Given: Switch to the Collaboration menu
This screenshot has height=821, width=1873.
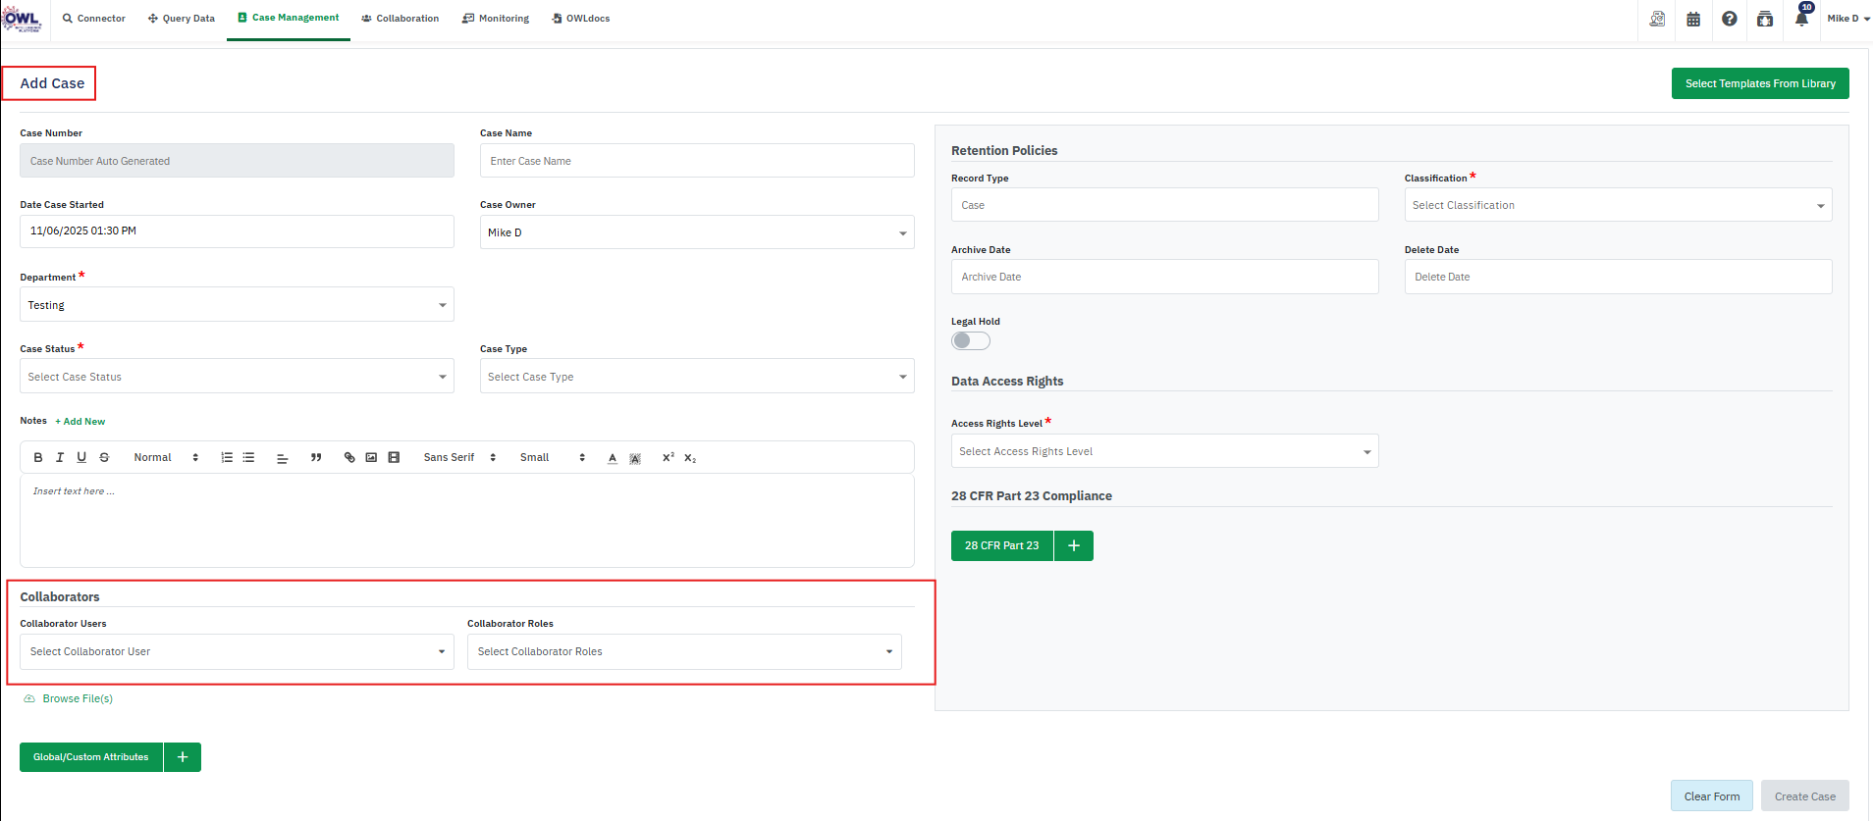Looking at the screenshot, I should pyautogui.click(x=400, y=19).
